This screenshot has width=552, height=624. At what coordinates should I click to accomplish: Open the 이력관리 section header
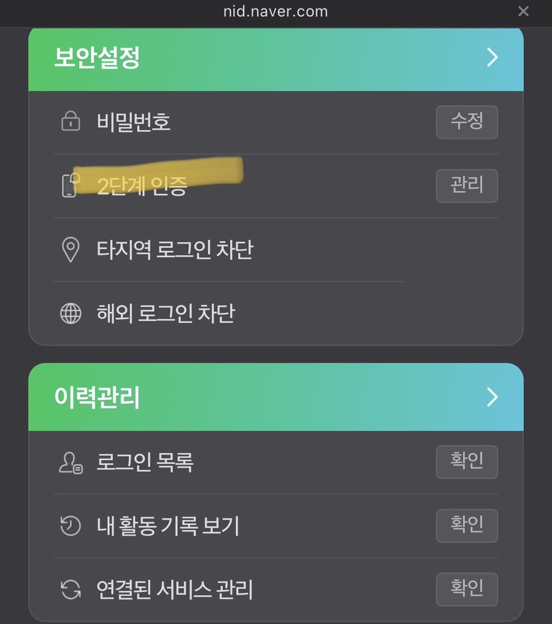(276, 397)
